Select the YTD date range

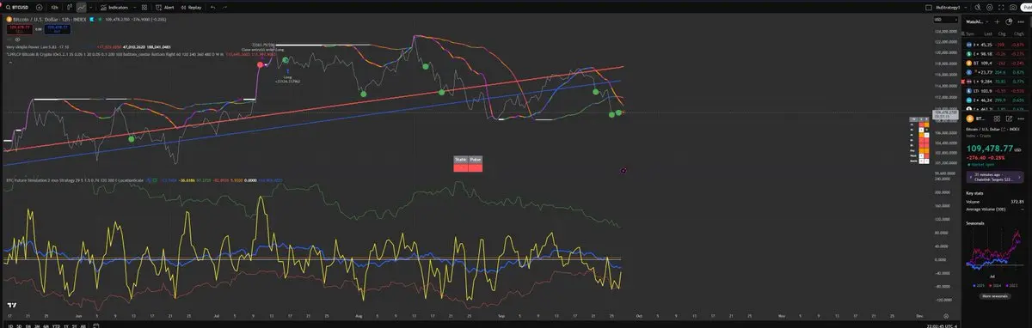click(56, 326)
